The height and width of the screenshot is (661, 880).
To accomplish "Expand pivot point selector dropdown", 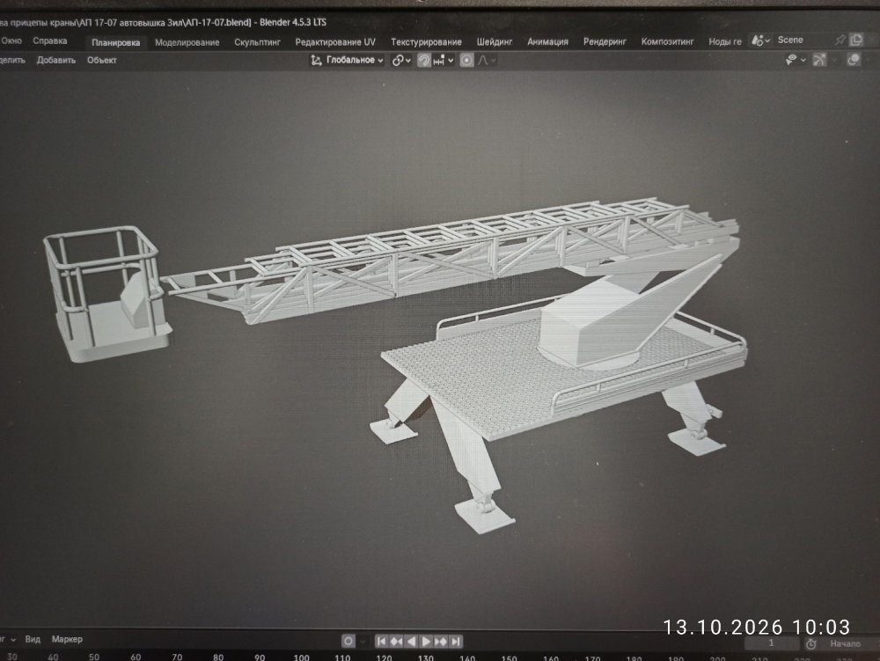I will click(401, 60).
